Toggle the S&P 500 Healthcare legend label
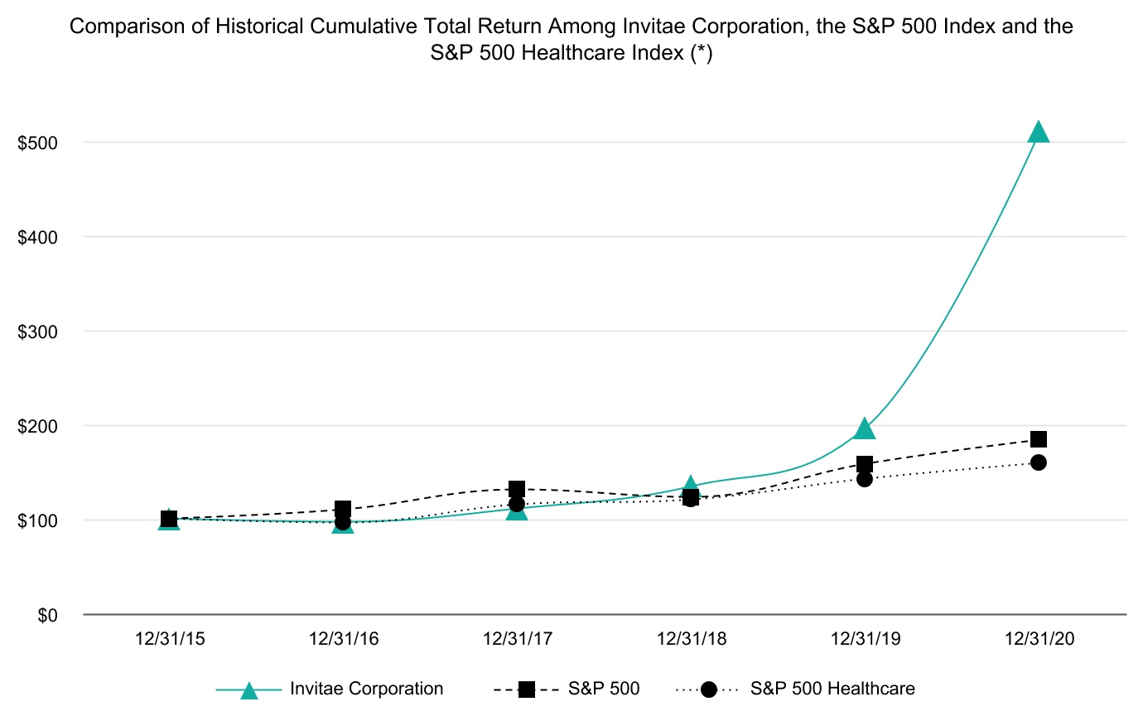The image size is (1143, 721). point(832,689)
